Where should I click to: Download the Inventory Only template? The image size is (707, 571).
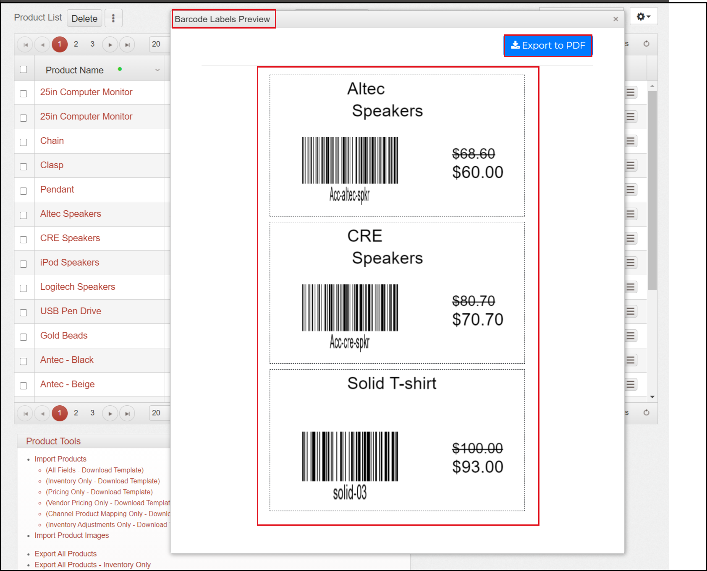pyautogui.click(x=103, y=481)
